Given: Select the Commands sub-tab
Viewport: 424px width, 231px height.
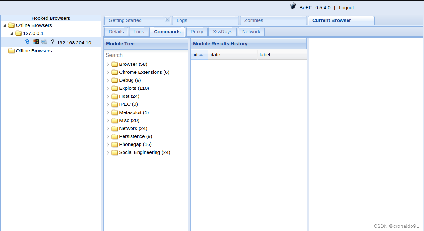Looking at the screenshot, I should pyautogui.click(x=167, y=32).
